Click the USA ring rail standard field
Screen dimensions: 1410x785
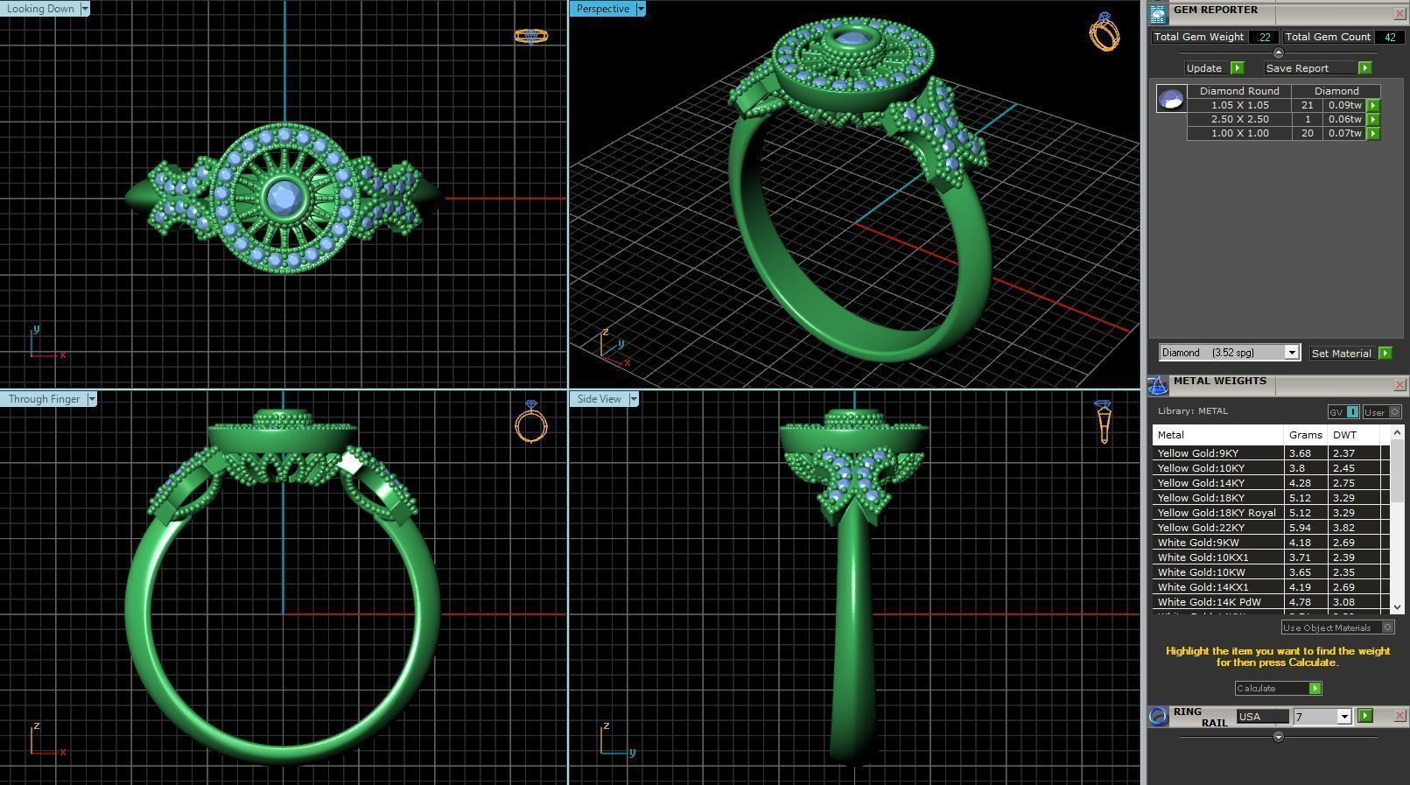[1262, 717]
